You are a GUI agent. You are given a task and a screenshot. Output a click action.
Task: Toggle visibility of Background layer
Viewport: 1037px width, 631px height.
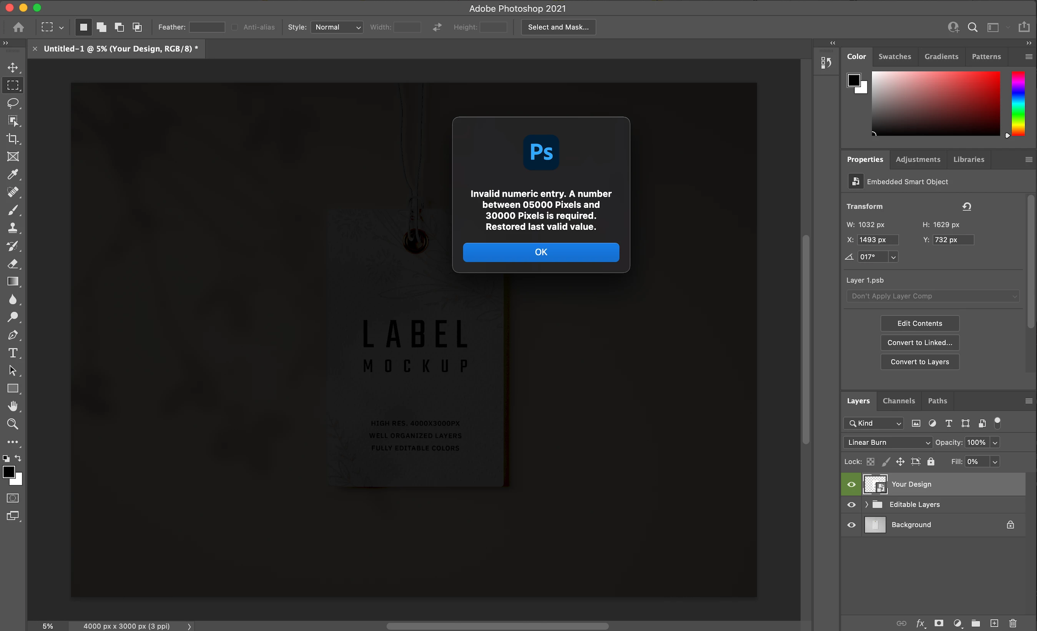pos(851,525)
